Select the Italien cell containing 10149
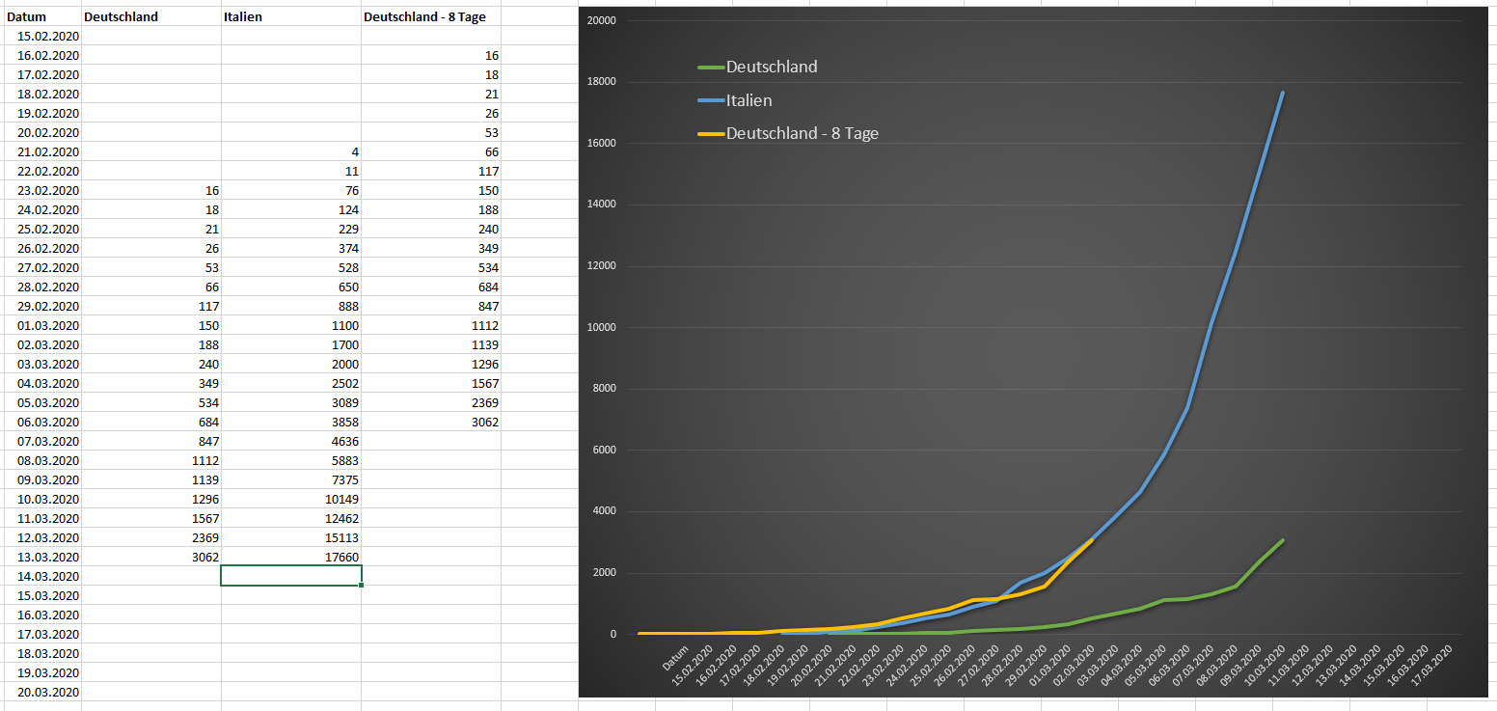The width and height of the screenshot is (1497, 711). [x=291, y=499]
